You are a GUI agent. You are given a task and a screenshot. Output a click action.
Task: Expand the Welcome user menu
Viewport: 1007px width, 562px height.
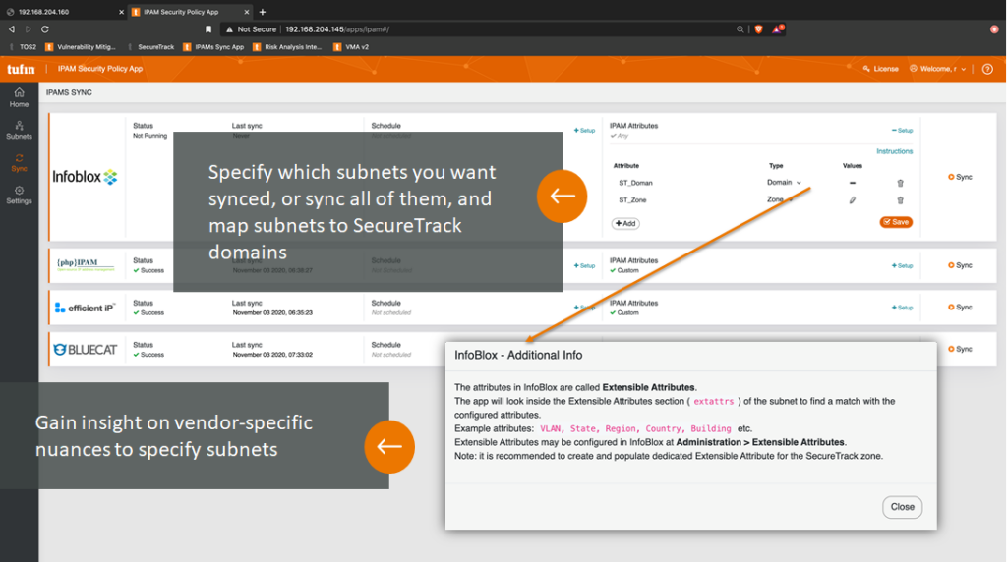click(937, 69)
